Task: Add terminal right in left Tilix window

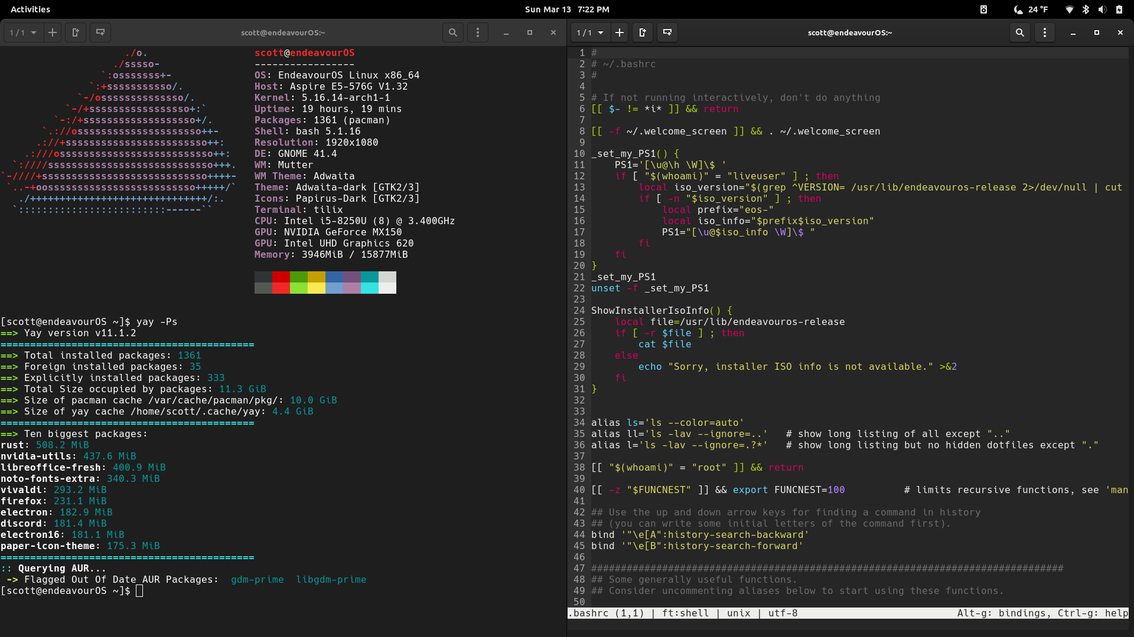Action: (76, 32)
